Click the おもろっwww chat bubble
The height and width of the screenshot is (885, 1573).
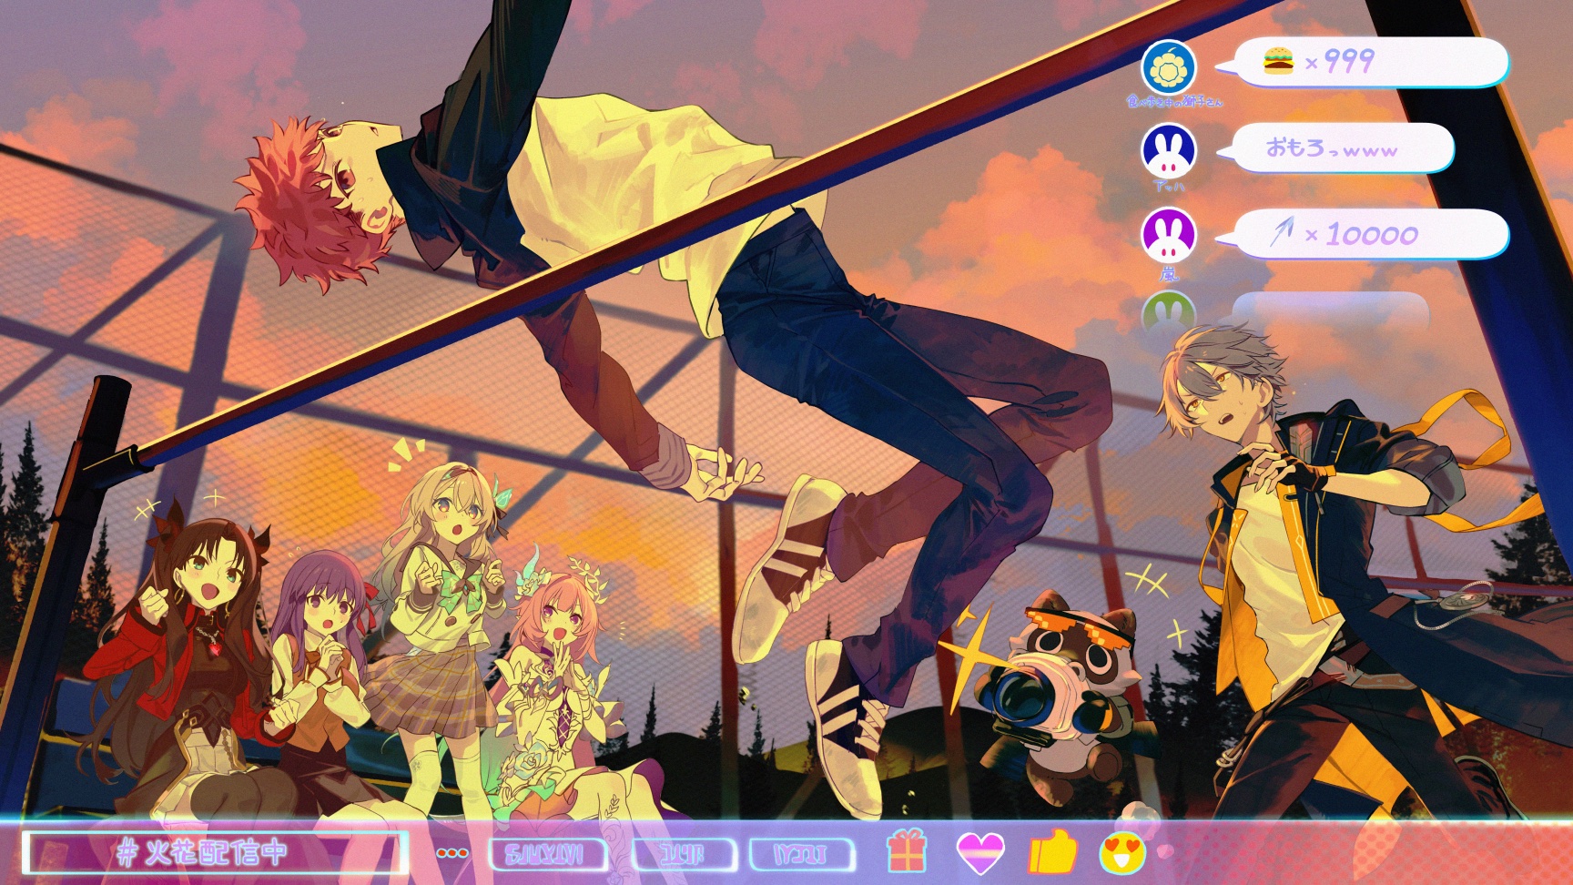click(1335, 147)
